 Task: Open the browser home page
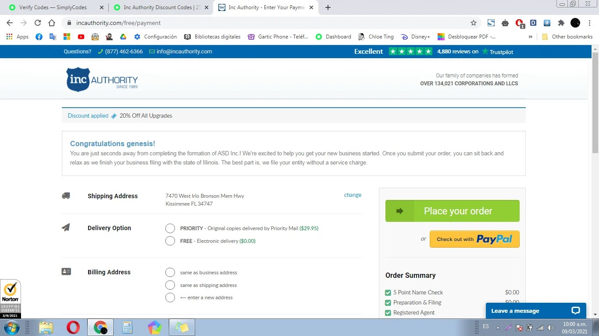52,23
